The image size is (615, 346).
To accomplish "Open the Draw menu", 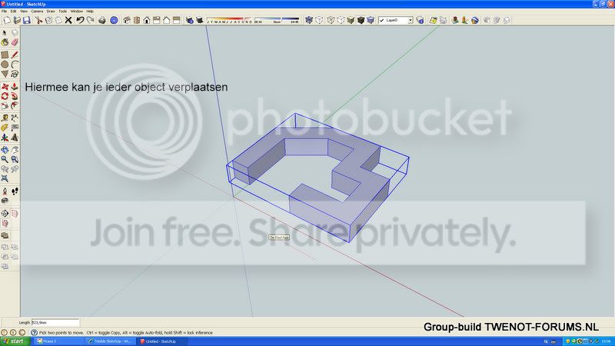I will tap(51, 12).
